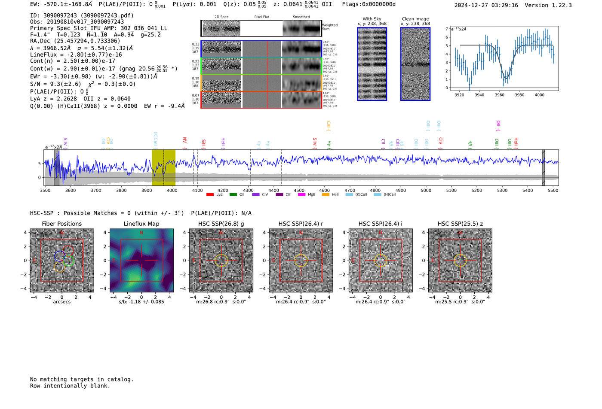The width and height of the screenshot is (602, 409).
Task: Open the HSC SSP(26.4) i image
Action: [381, 260]
